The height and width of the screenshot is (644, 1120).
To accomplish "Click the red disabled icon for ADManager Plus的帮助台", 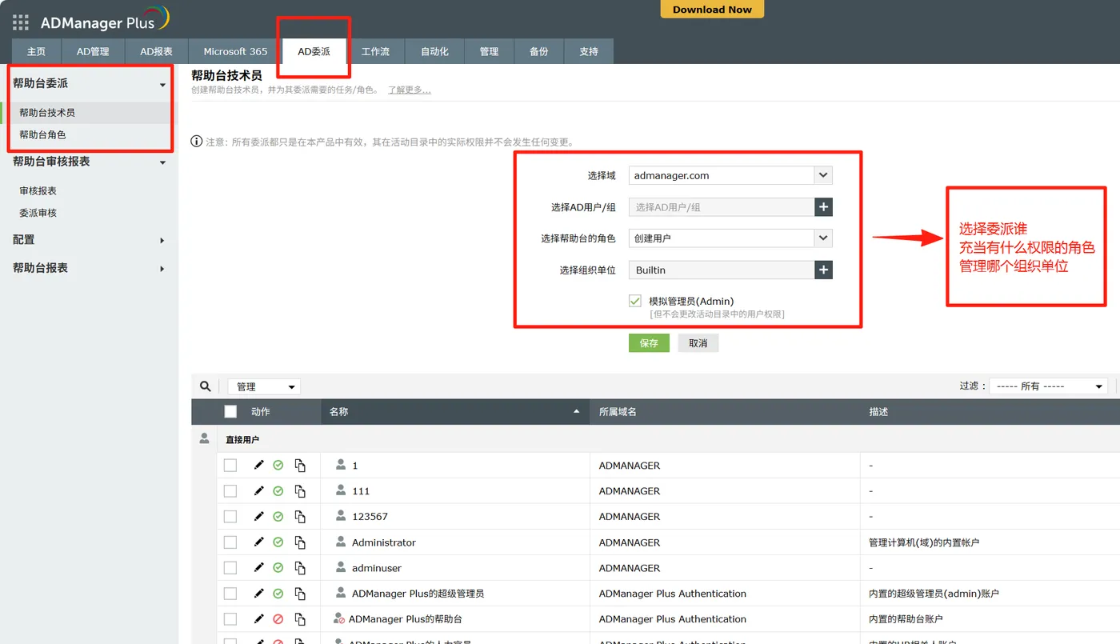I will [278, 618].
